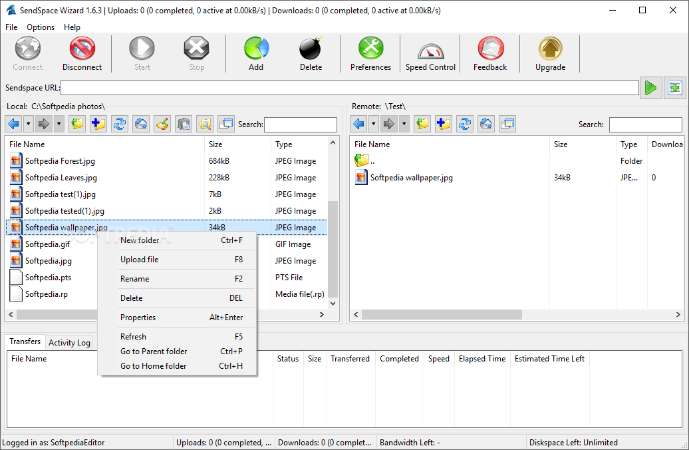Click Local pane vertical scrollbar down arrow

click(333, 303)
